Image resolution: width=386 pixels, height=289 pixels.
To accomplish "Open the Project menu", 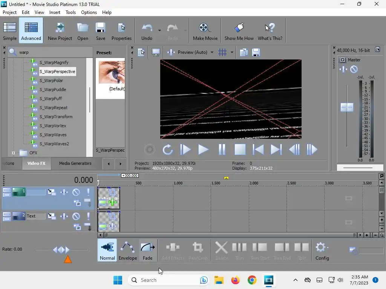I will tap(9, 12).
